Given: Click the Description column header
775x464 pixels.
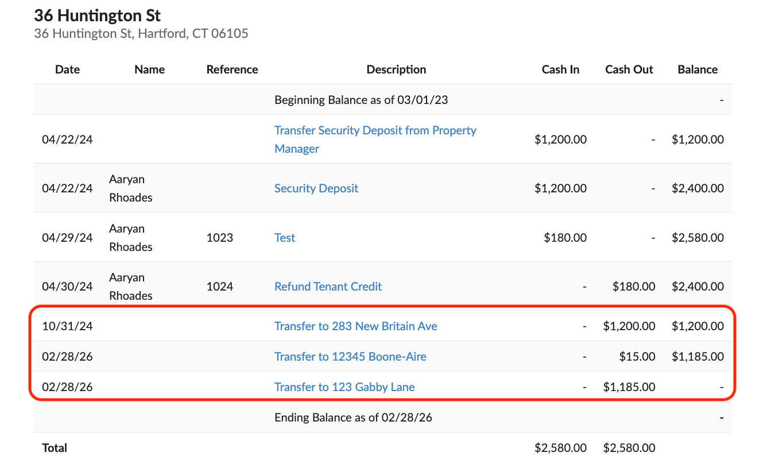Looking at the screenshot, I should coord(396,69).
